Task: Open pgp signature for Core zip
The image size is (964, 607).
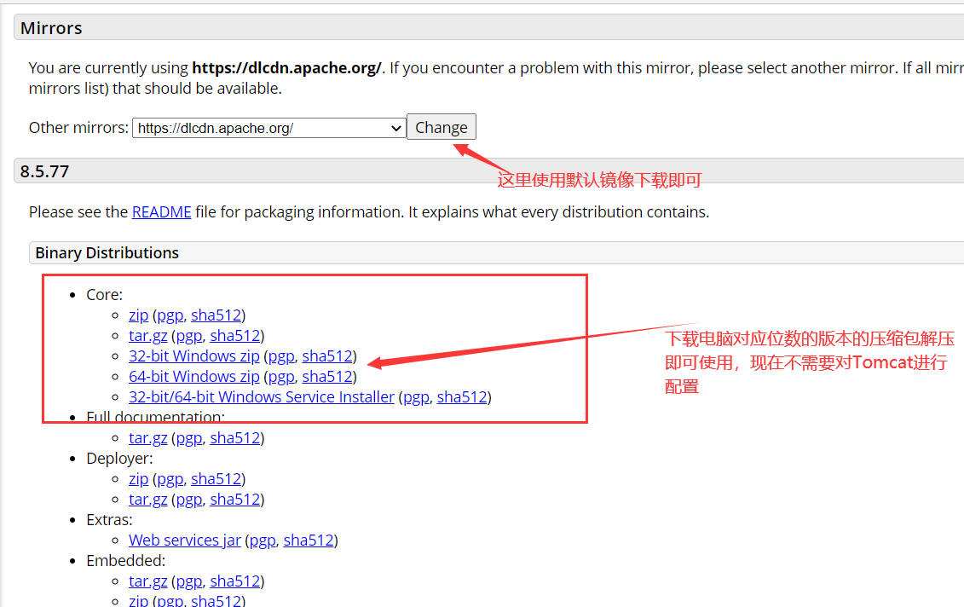Action: (x=170, y=315)
